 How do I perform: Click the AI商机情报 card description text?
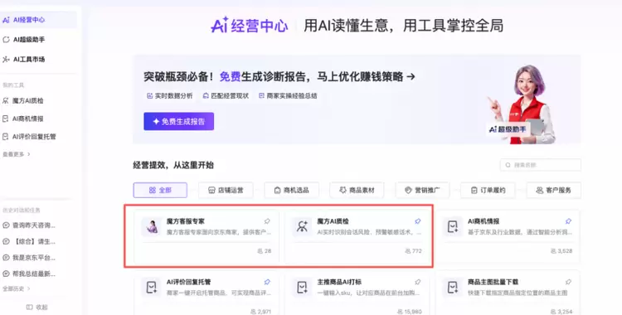[520, 232]
